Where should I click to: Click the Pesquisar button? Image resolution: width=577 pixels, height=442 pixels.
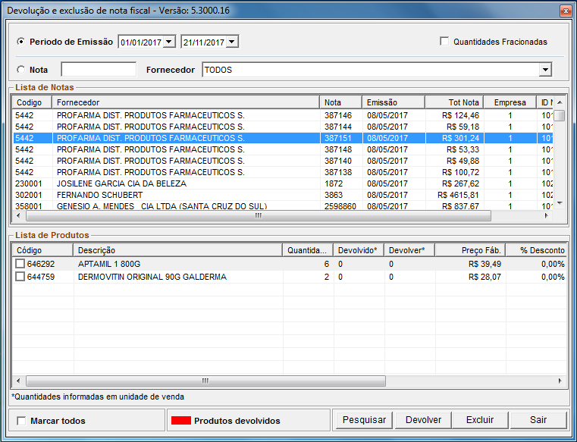coord(364,420)
